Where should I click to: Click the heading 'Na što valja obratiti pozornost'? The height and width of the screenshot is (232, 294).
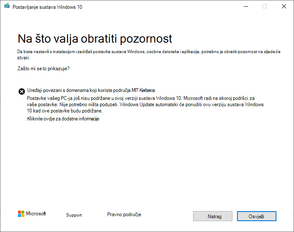point(95,39)
